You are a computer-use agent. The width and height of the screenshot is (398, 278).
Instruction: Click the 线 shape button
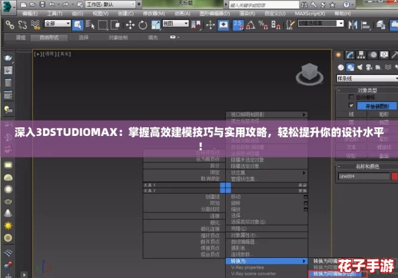point(351,115)
